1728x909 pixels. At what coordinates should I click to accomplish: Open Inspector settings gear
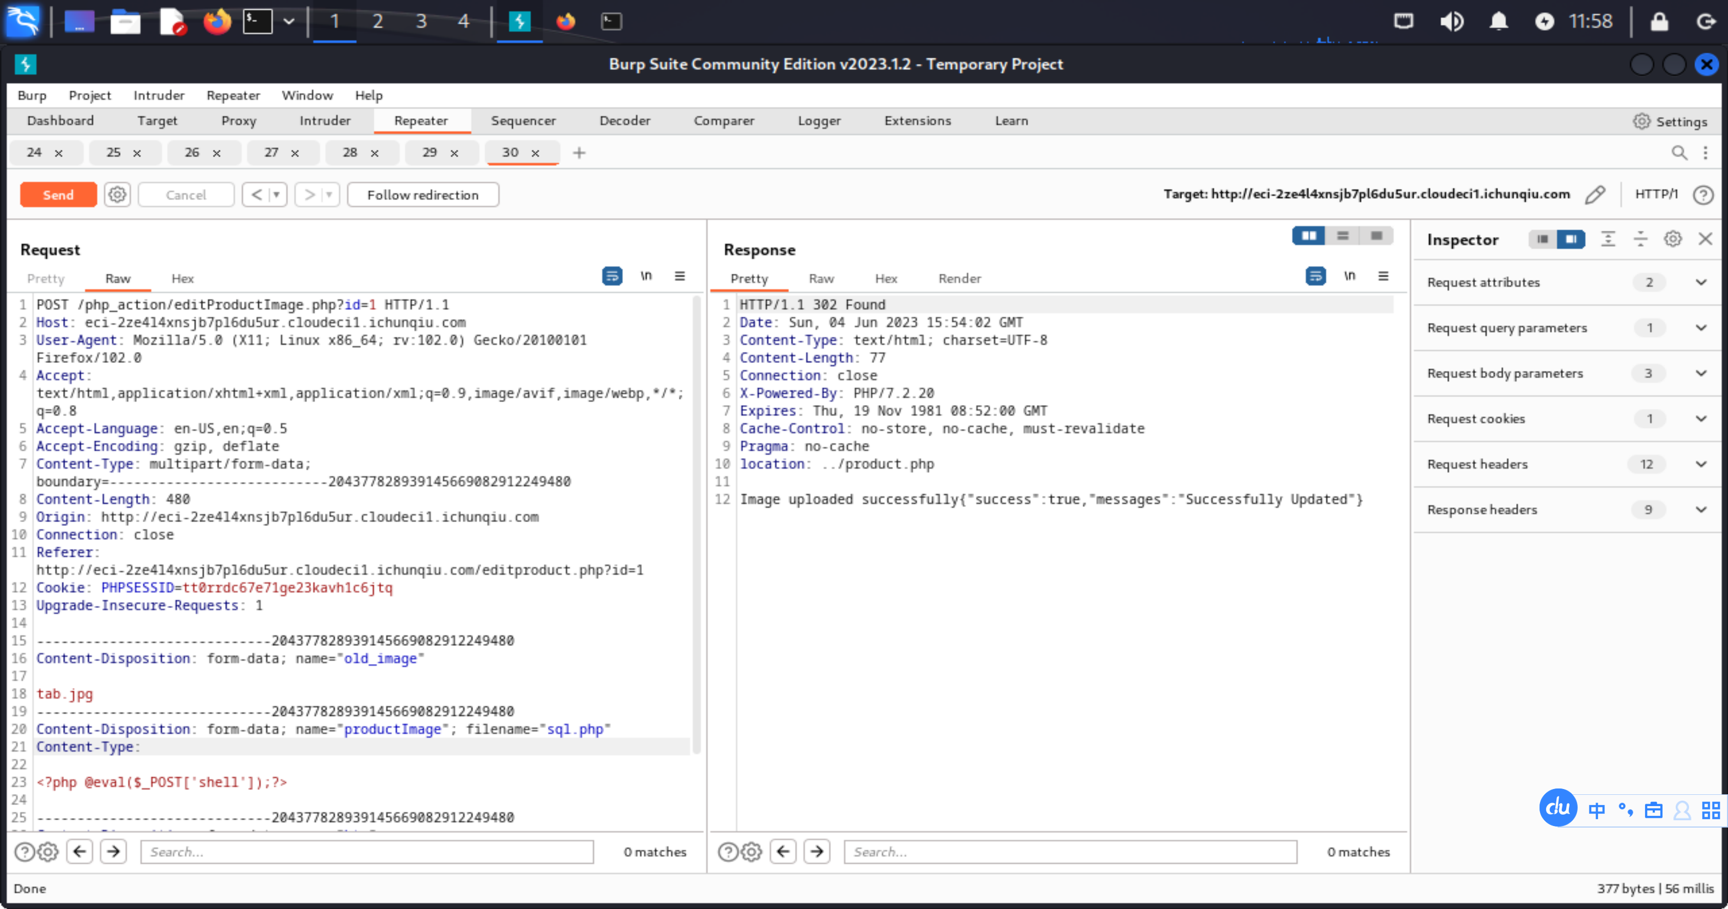[1673, 239]
